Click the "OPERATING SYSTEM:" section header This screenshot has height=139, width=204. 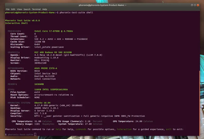(19, 103)
